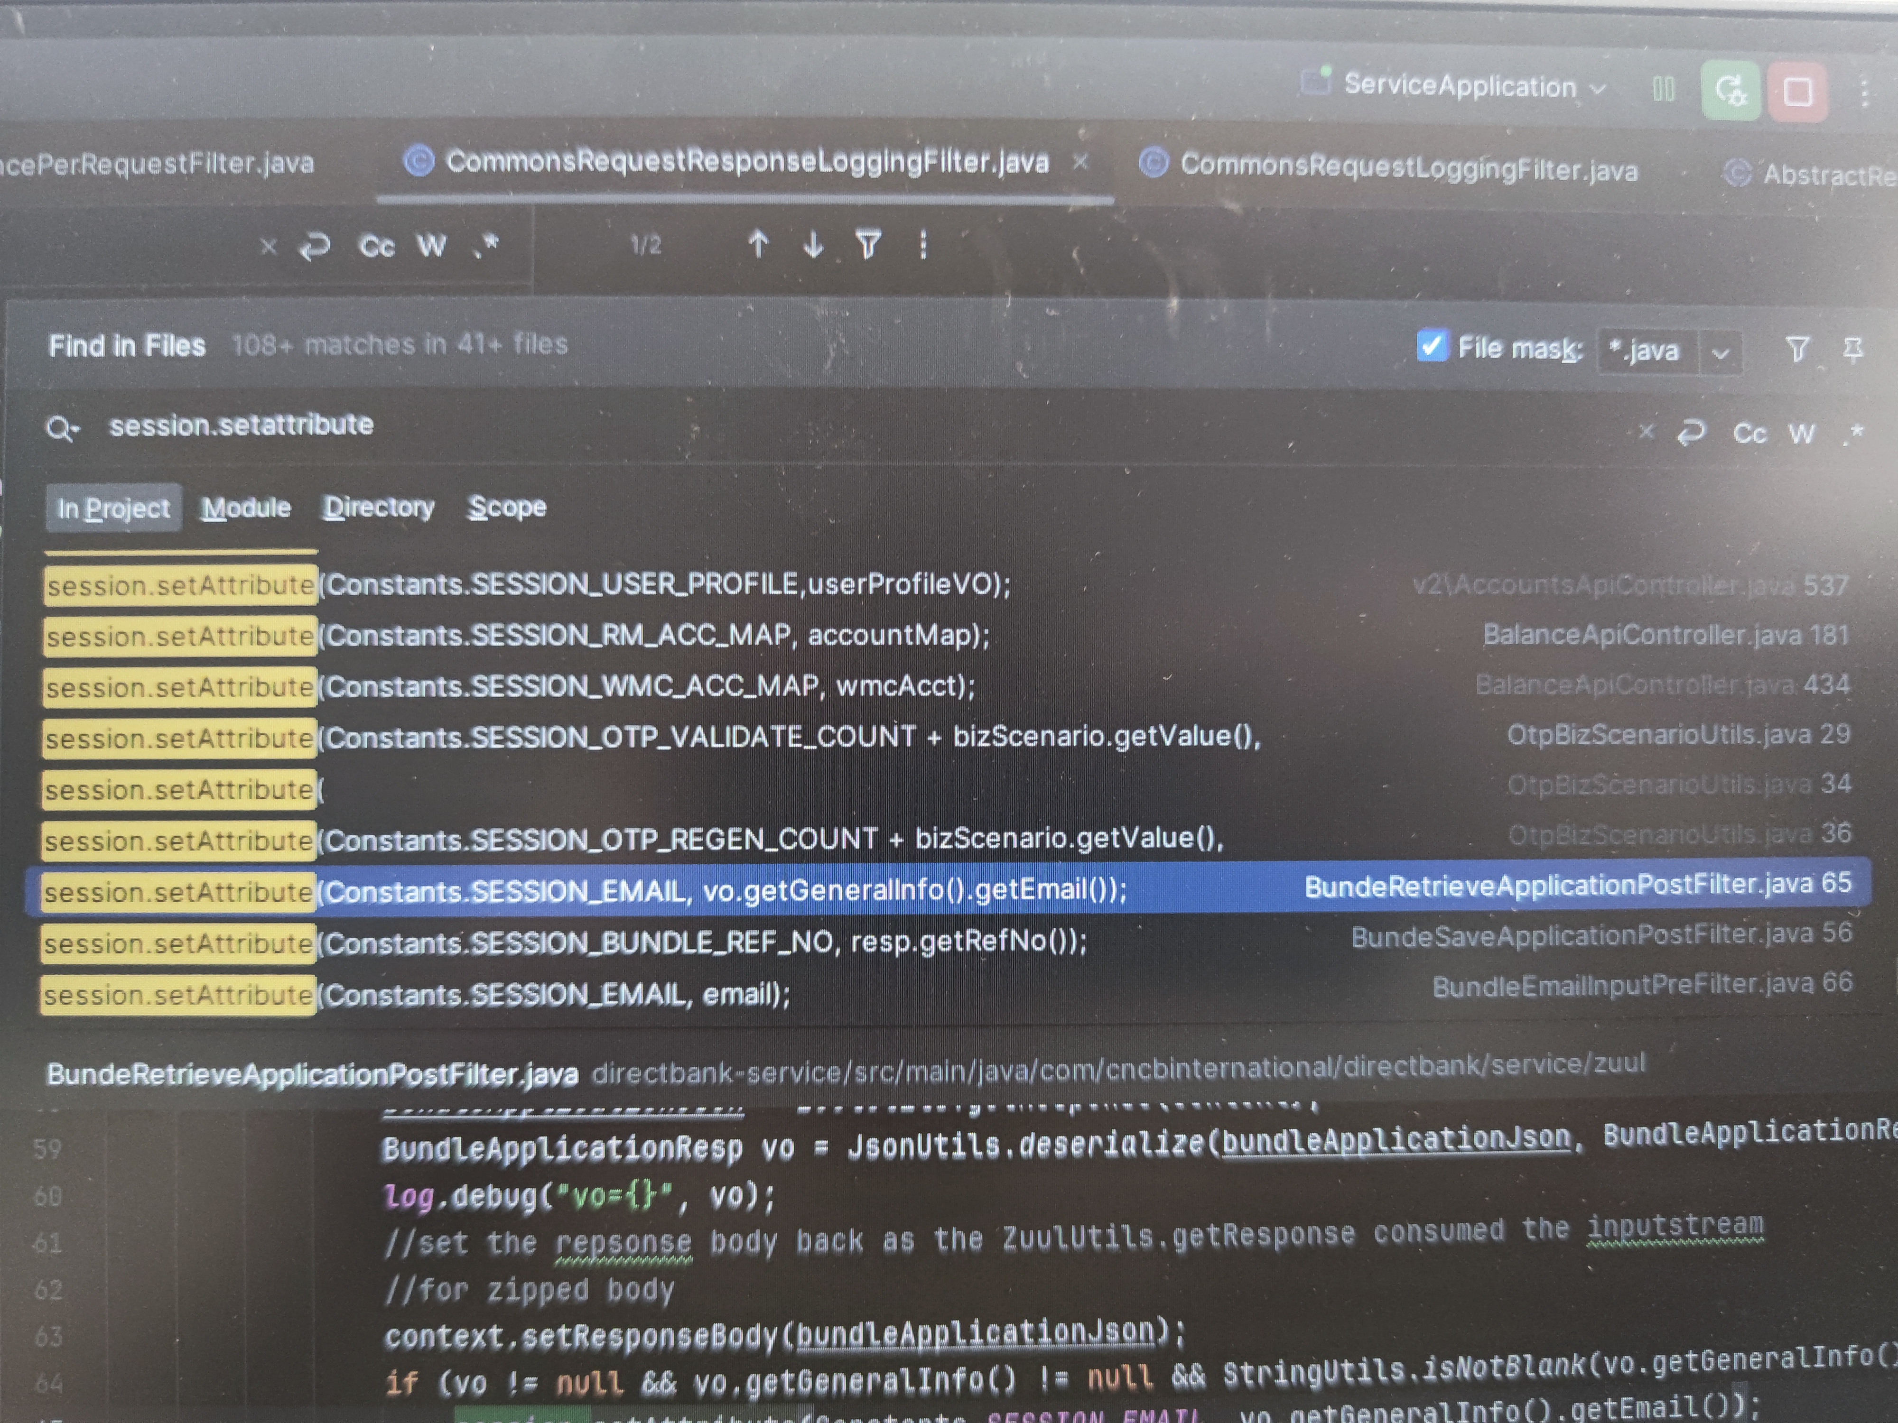1898x1423 pixels.
Task: Select the Directory scope tab
Action: [x=378, y=507]
